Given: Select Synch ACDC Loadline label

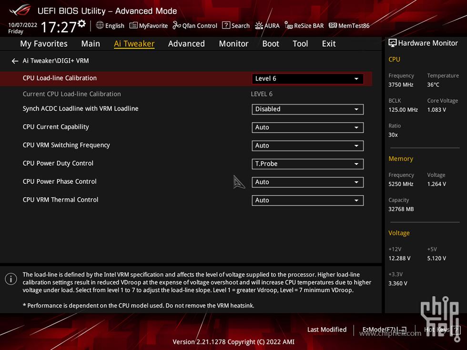Looking at the screenshot, I should coord(81,109).
